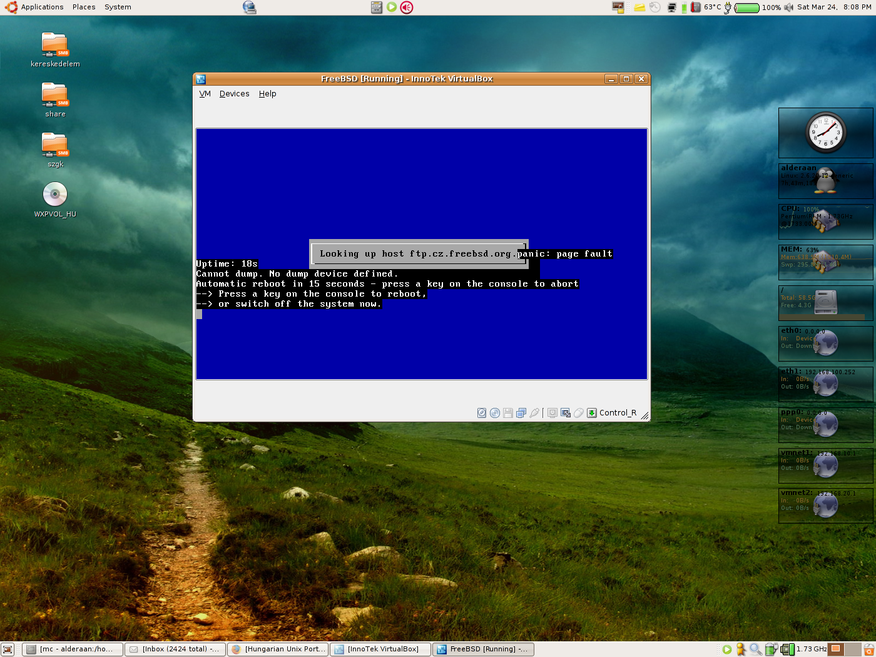Switch to Inbox (2424 total) taskbar window

pos(175,649)
